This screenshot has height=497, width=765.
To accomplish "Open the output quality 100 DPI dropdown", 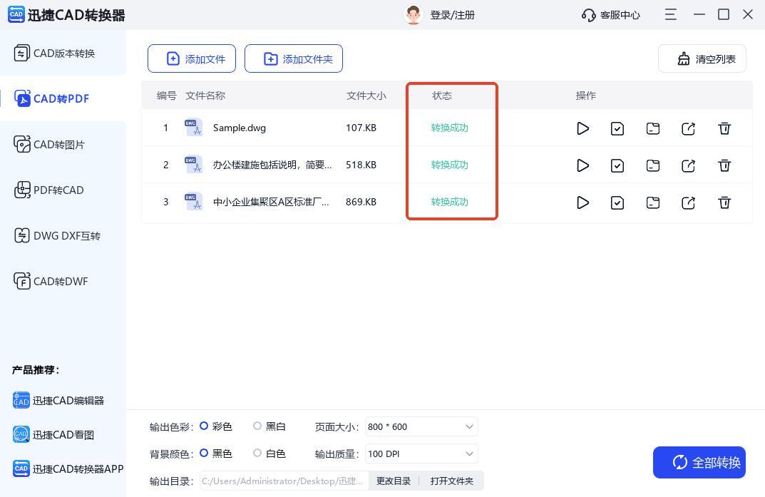I will coord(421,454).
